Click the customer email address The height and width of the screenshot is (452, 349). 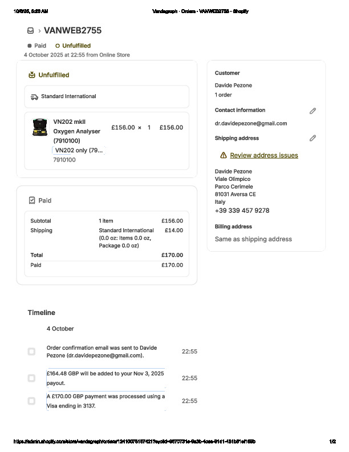[250, 123]
